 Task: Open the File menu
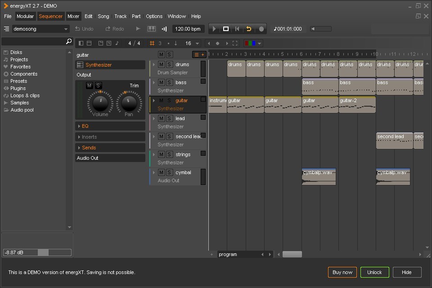click(x=8, y=16)
